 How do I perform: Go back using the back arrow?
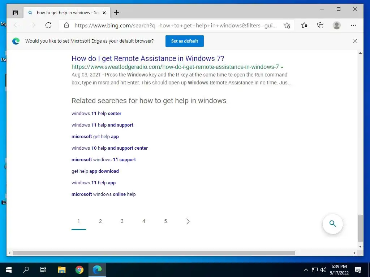[x=17, y=25]
